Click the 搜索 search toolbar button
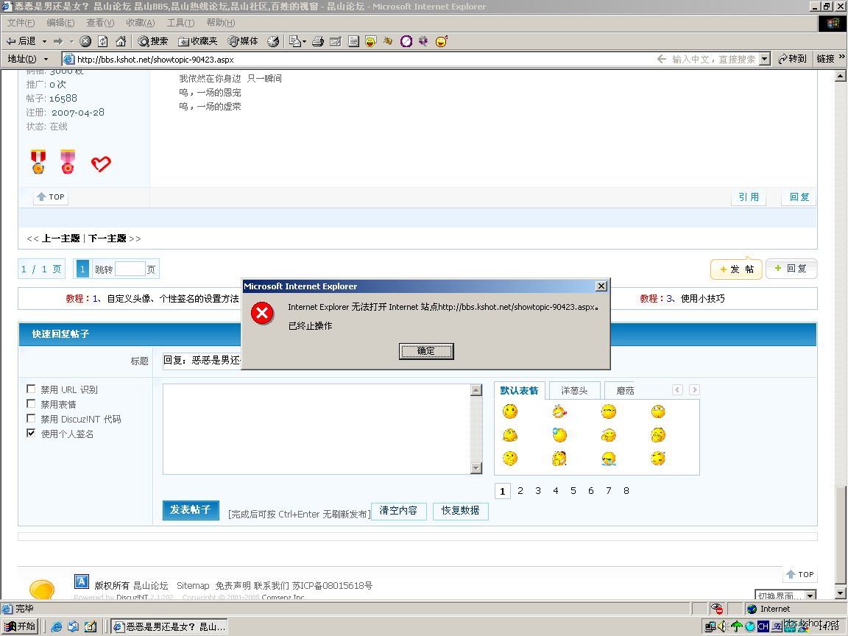This screenshot has width=848, height=636. tap(152, 41)
